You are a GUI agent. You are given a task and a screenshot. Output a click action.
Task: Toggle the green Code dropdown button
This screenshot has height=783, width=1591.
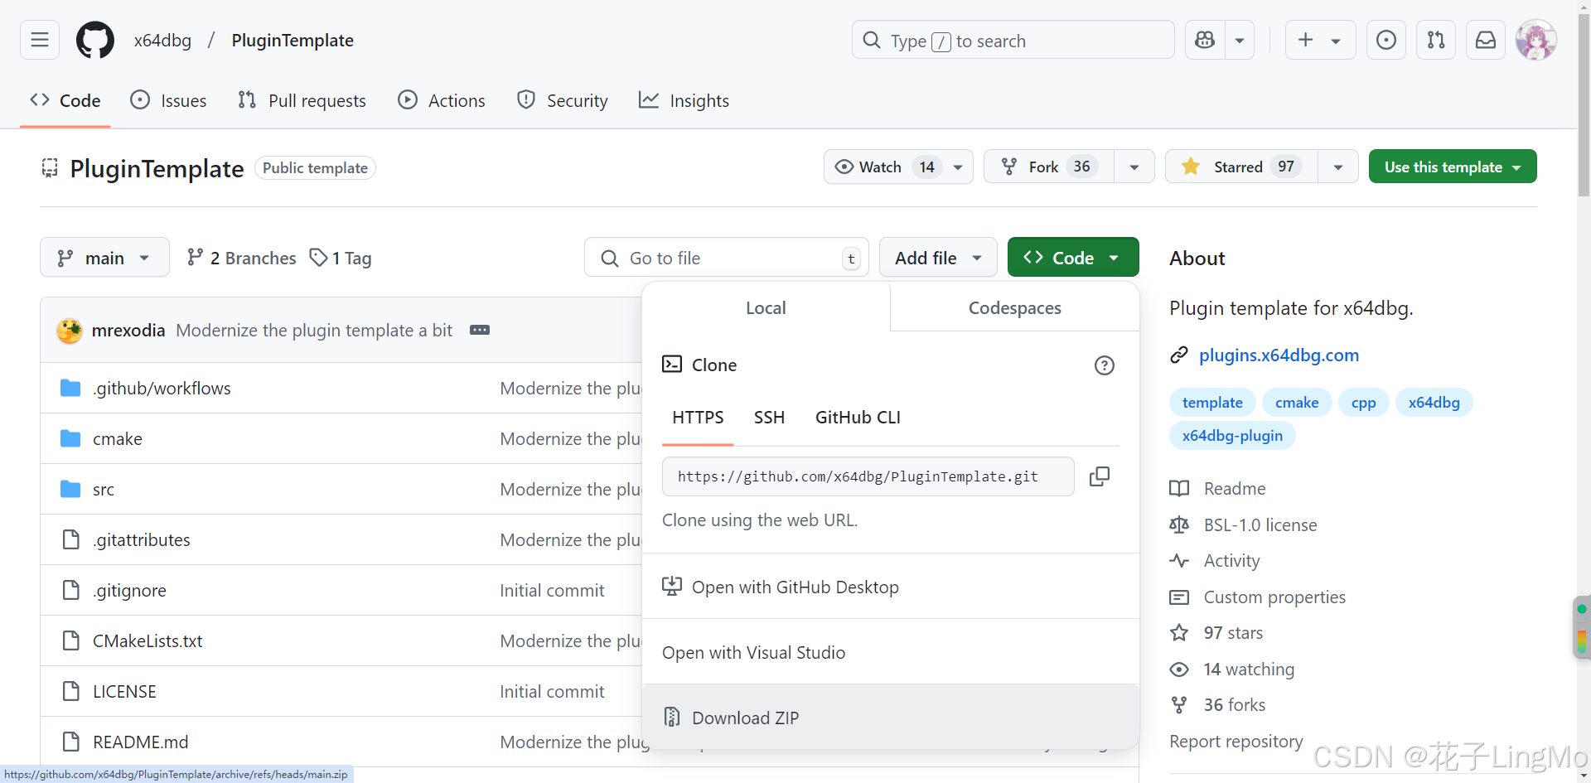click(x=1073, y=258)
